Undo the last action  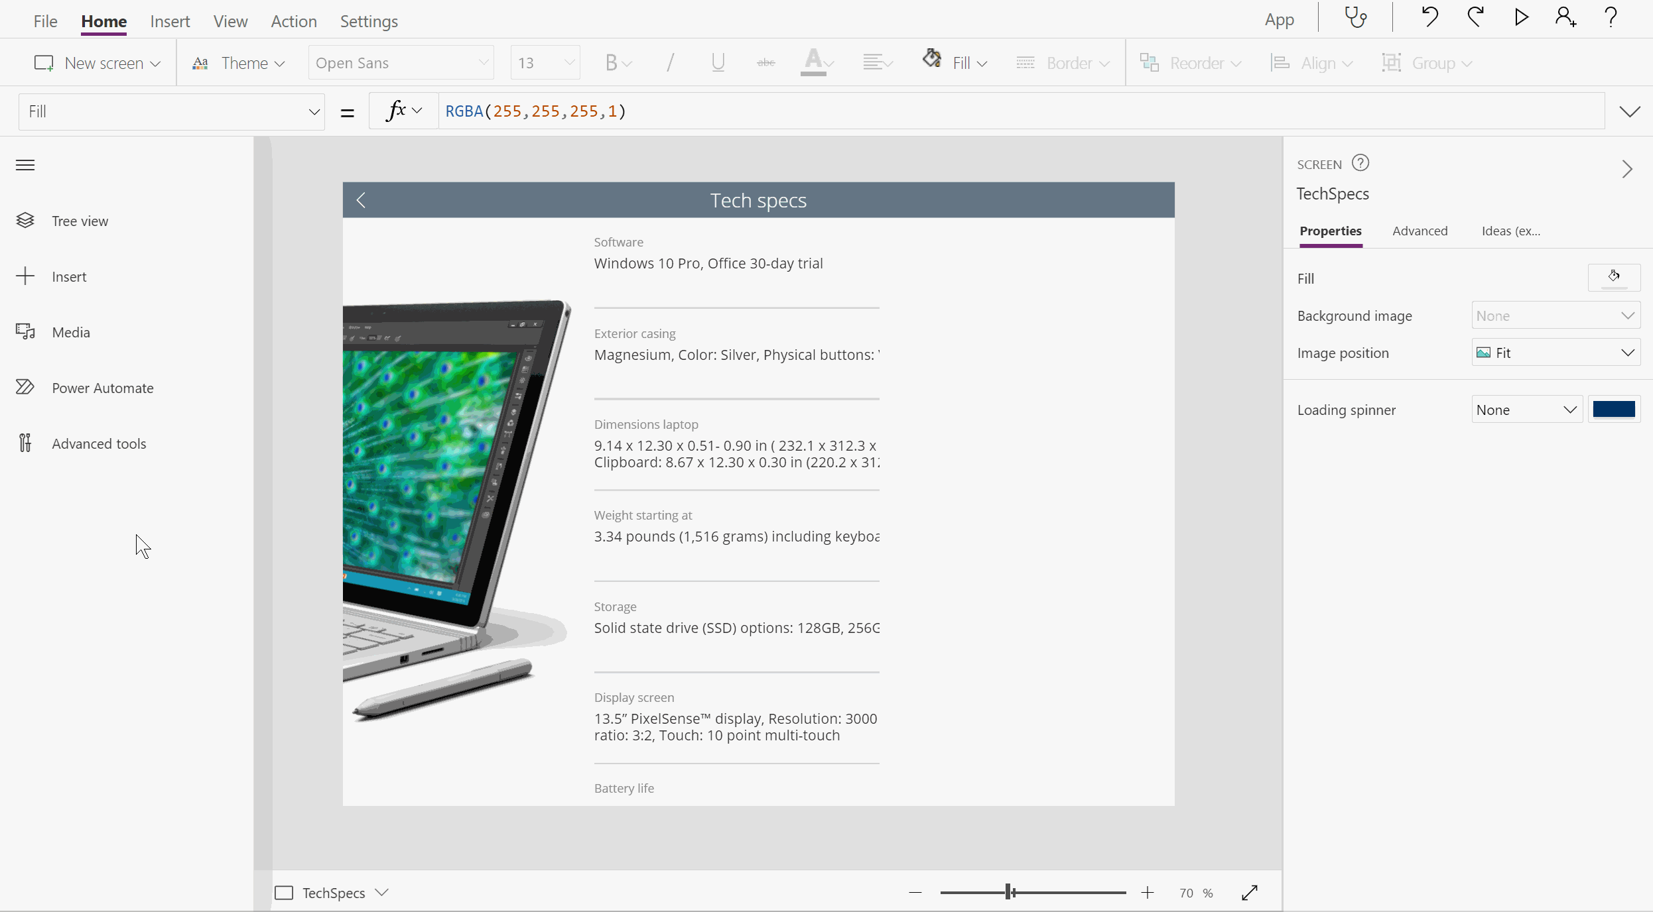click(x=1429, y=17)
